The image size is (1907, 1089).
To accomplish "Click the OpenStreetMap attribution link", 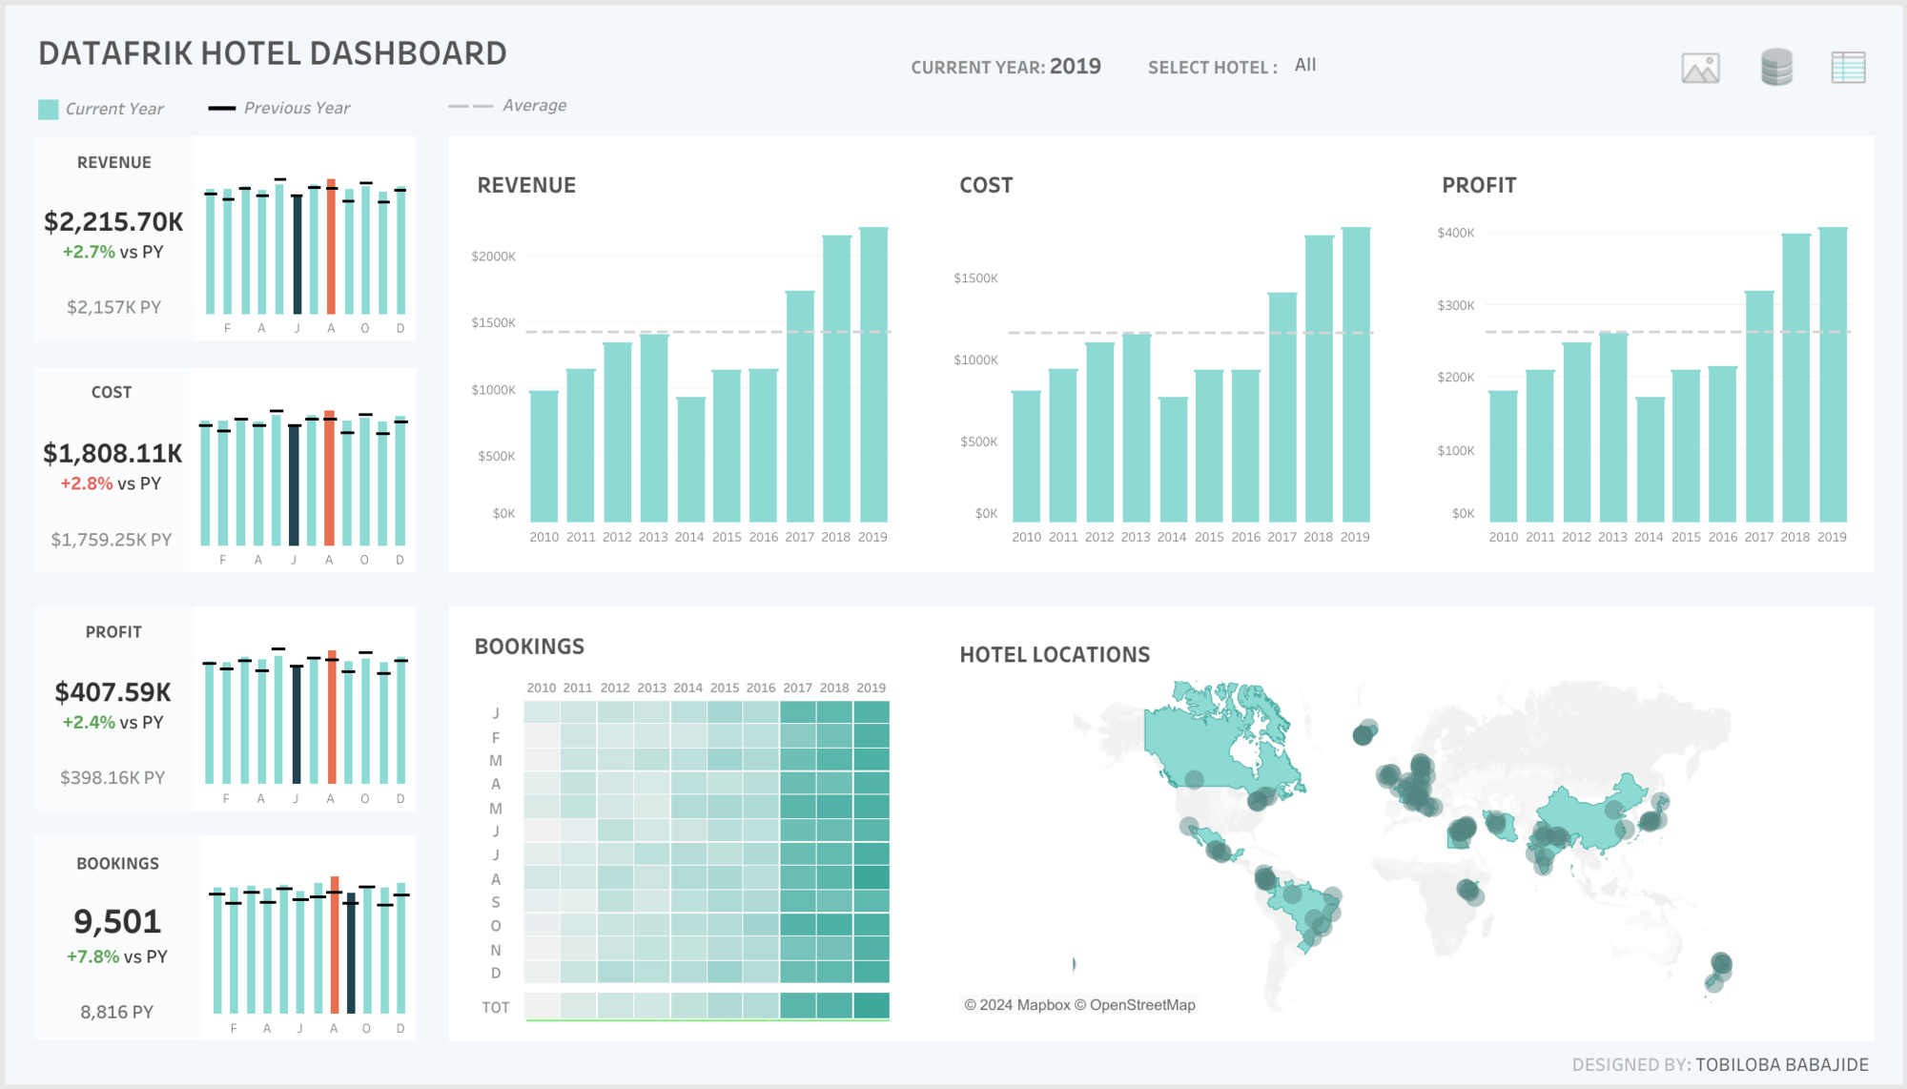I will point(1141,1005).
